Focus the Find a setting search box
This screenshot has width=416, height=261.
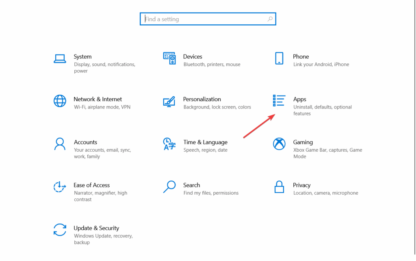pos(208,19)
